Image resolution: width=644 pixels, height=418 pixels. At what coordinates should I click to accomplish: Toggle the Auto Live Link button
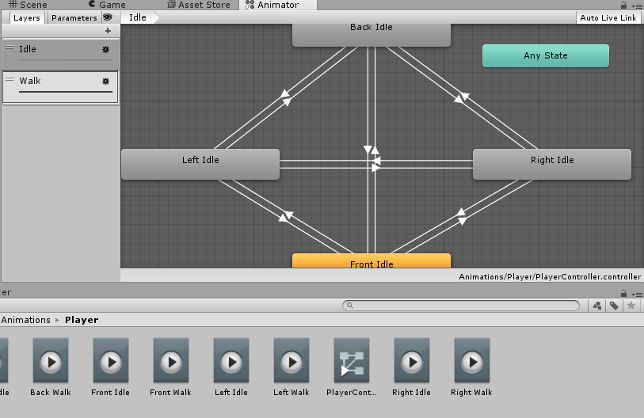pos(608,17)
